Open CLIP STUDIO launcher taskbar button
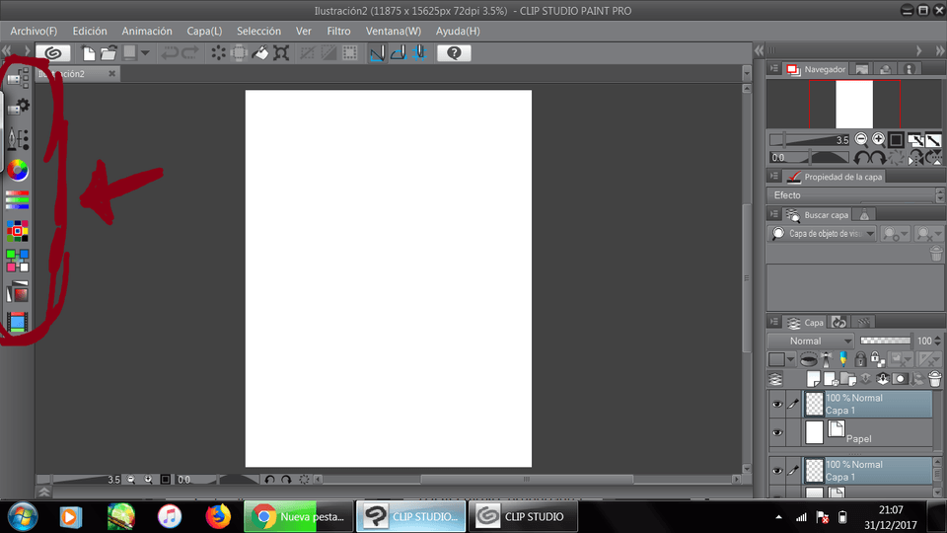Viewport: 947px width, 533px height. (523, 516)
